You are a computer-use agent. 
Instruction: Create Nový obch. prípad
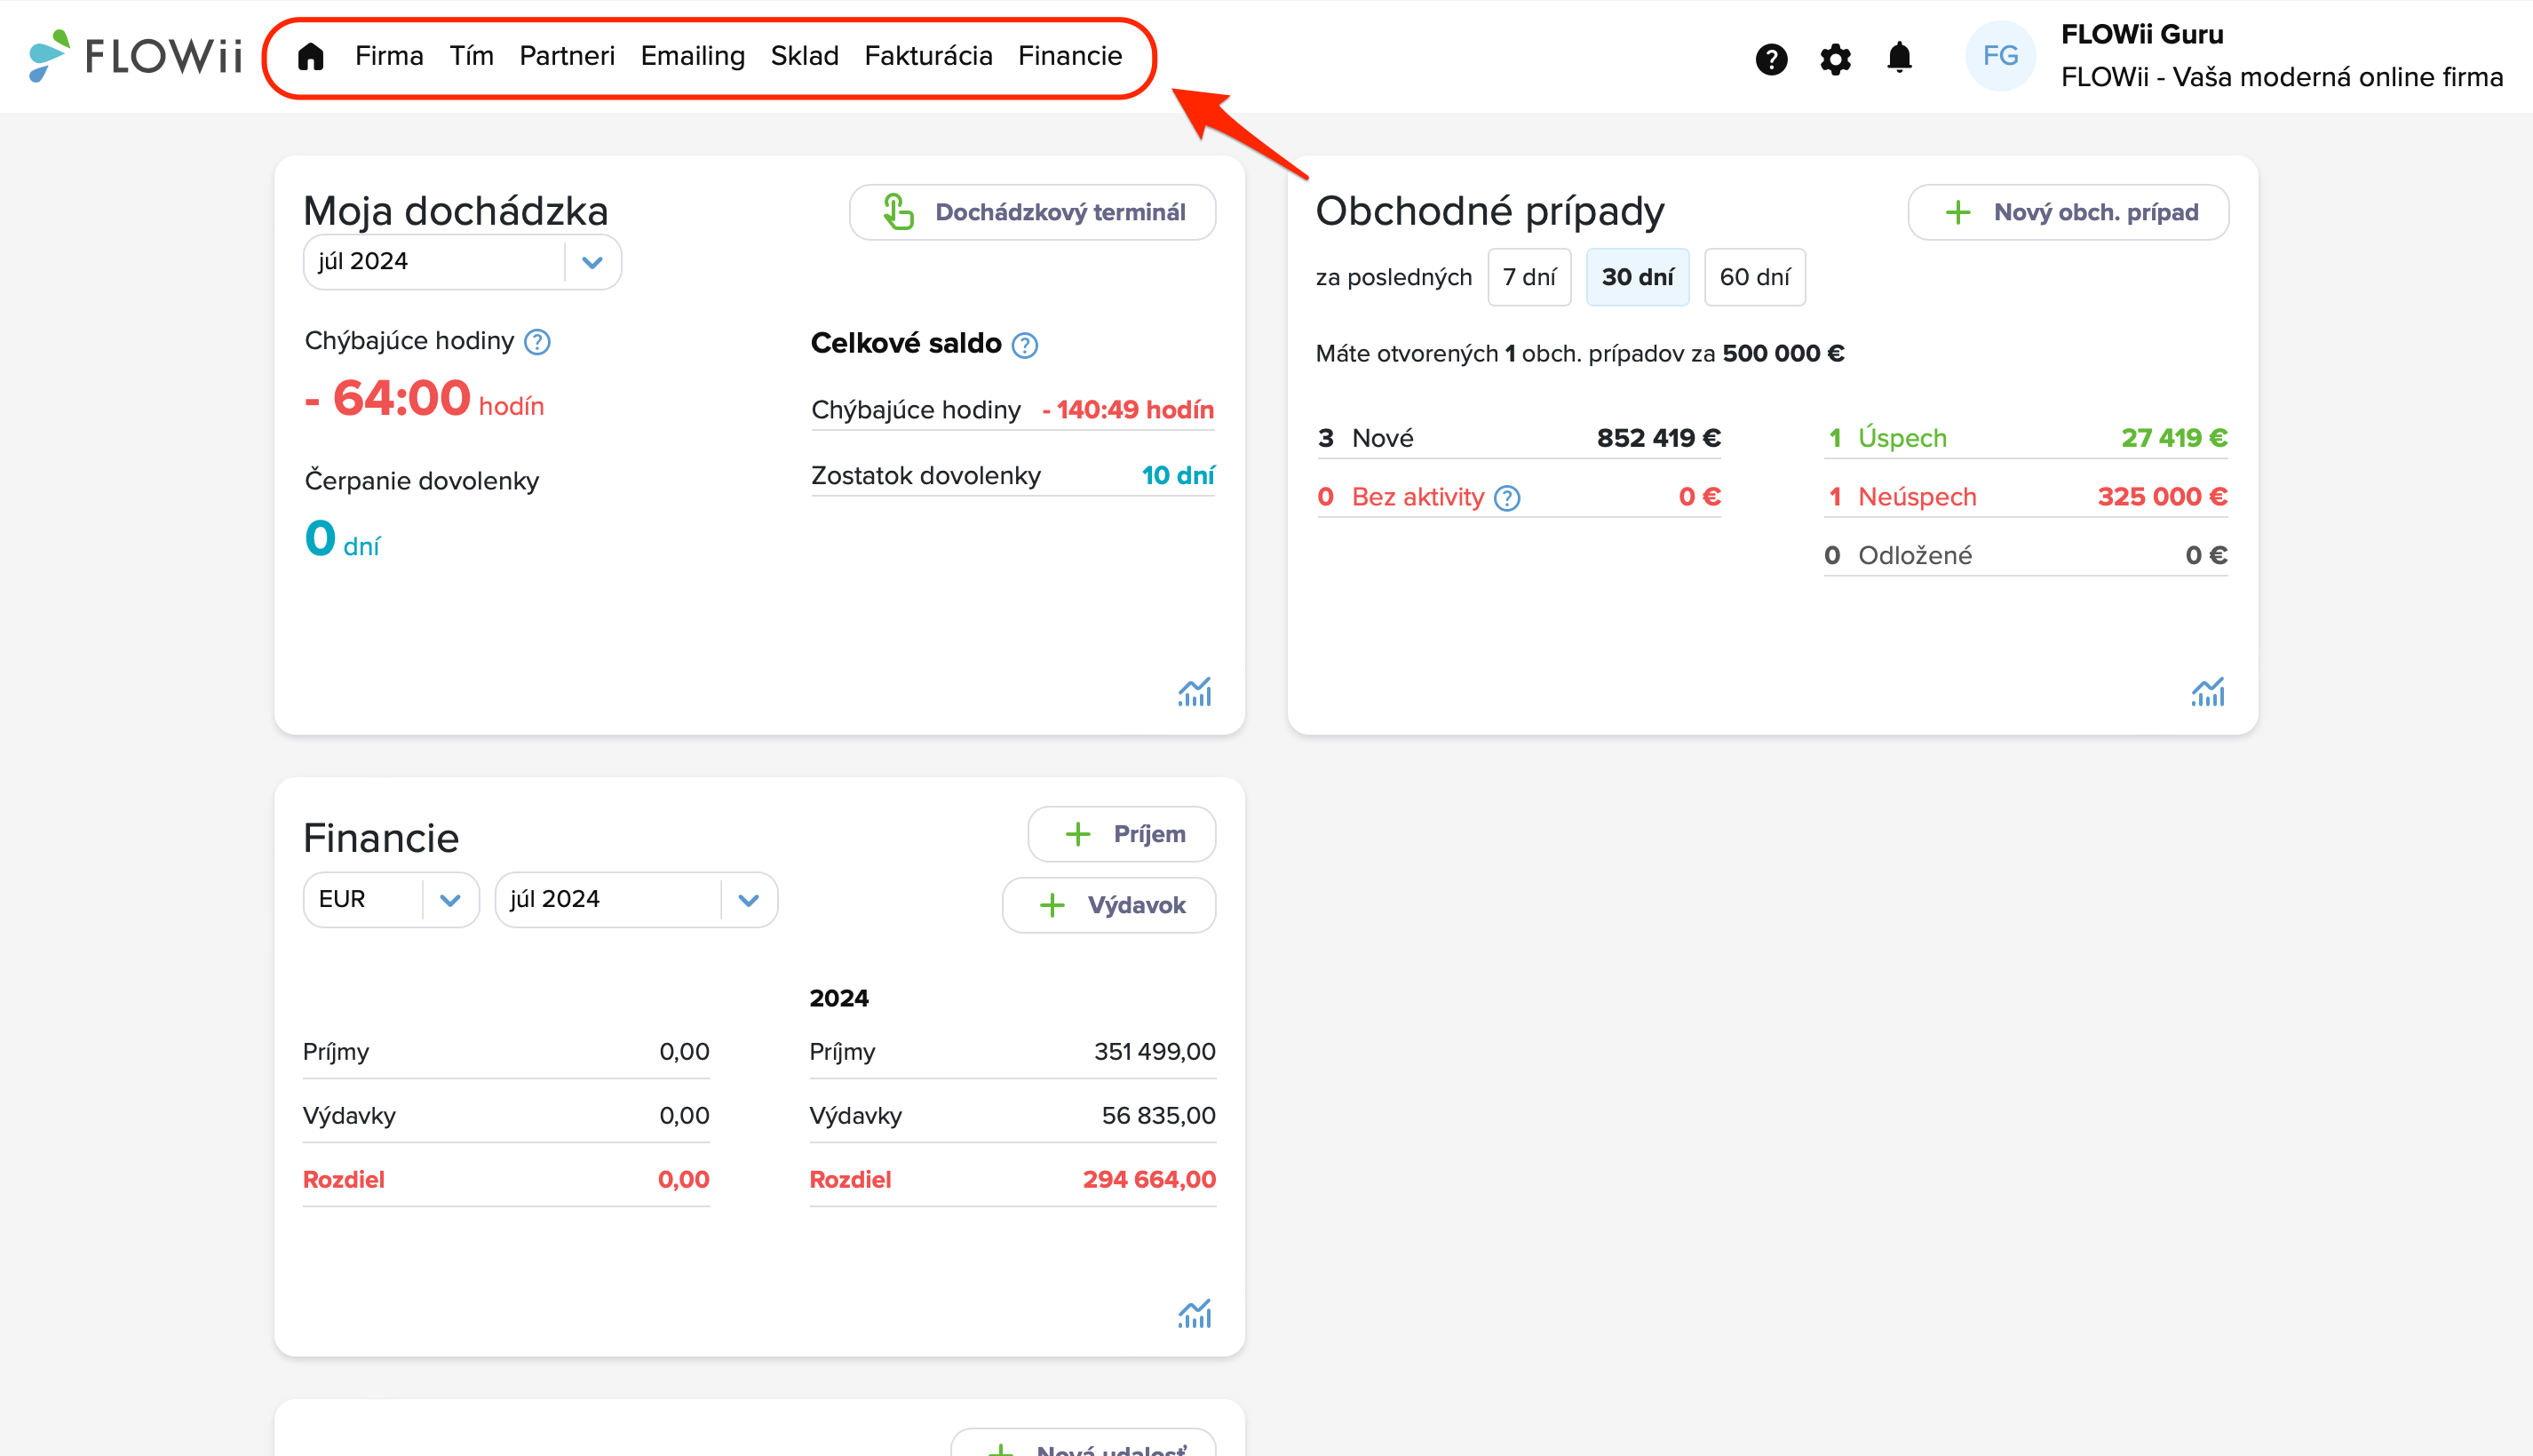2068,212
